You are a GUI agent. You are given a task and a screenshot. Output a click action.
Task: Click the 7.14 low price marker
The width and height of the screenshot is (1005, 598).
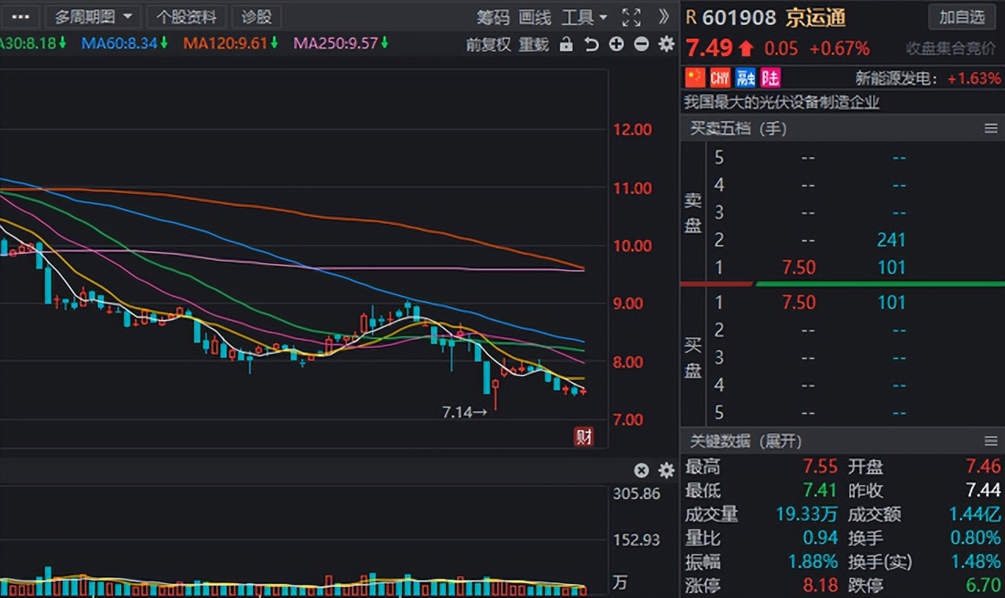465,411
